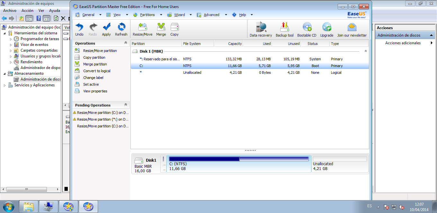The image size is (437, 213).
Task: Click the C: (NTFS) disk map block
Action: [x=239, y=164]
